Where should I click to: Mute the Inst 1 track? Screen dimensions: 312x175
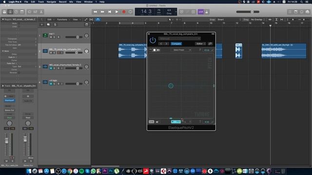(x=51, y=37)
